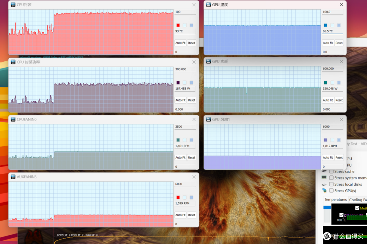
Task: Switch to the Cooling Fans tab
Action: pos(357,200)
